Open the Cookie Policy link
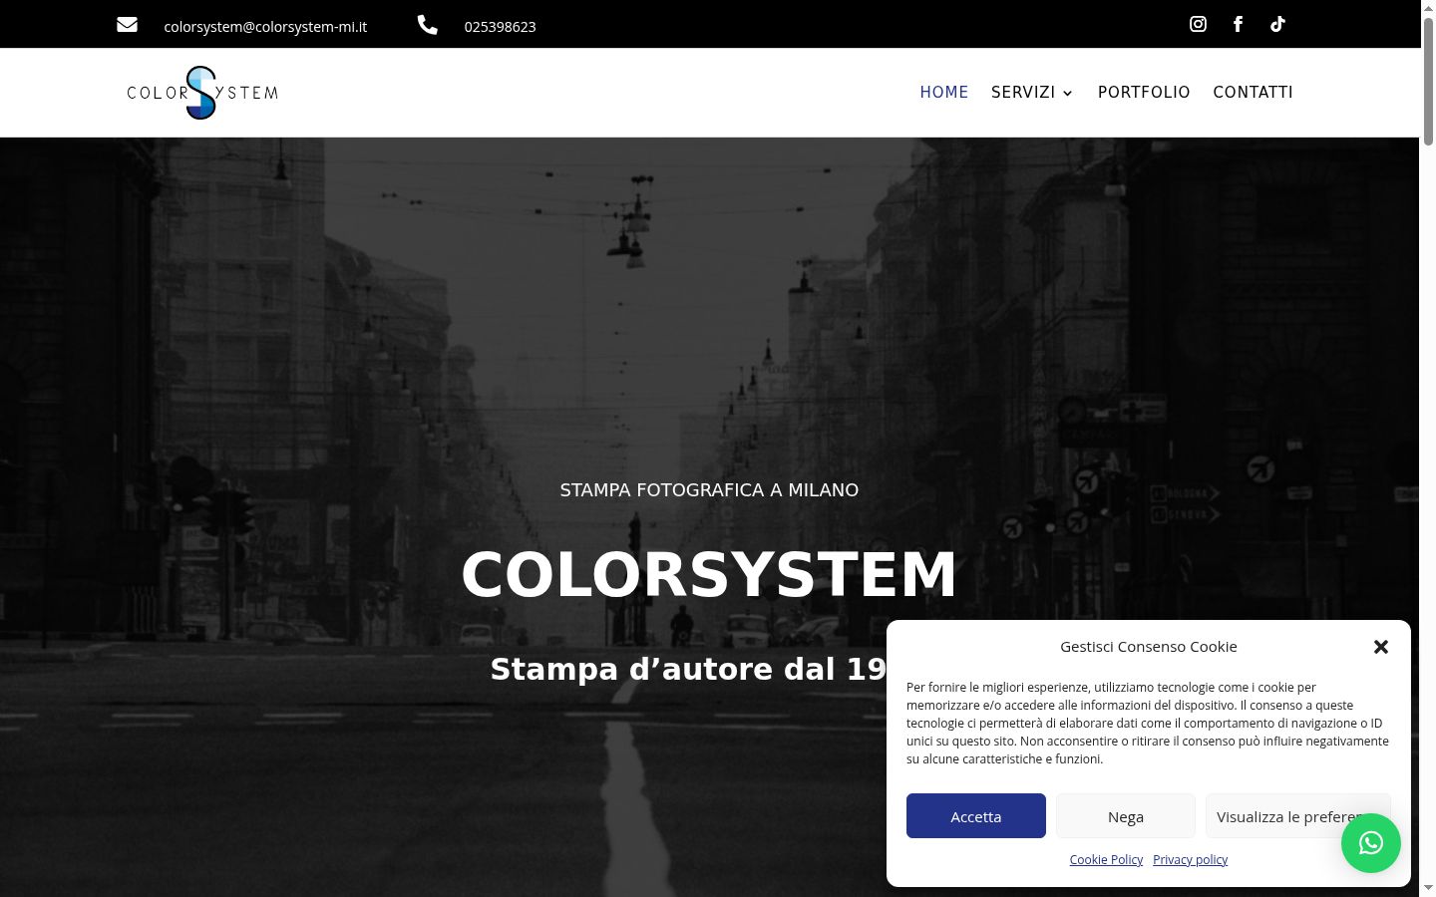 1106,859
